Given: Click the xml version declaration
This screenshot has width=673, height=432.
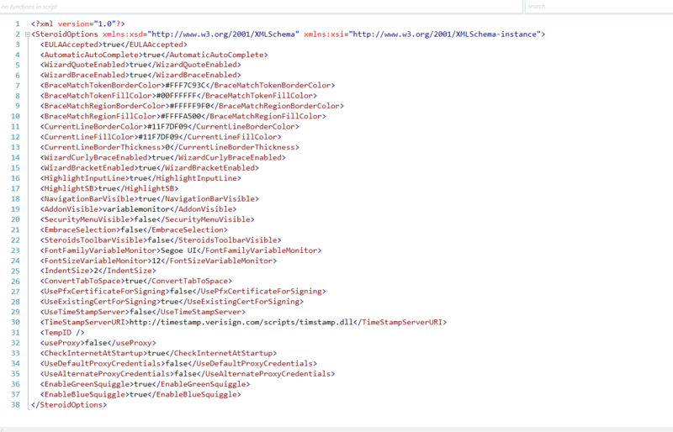Looking at the screenshot, I should tap(78, 24).
